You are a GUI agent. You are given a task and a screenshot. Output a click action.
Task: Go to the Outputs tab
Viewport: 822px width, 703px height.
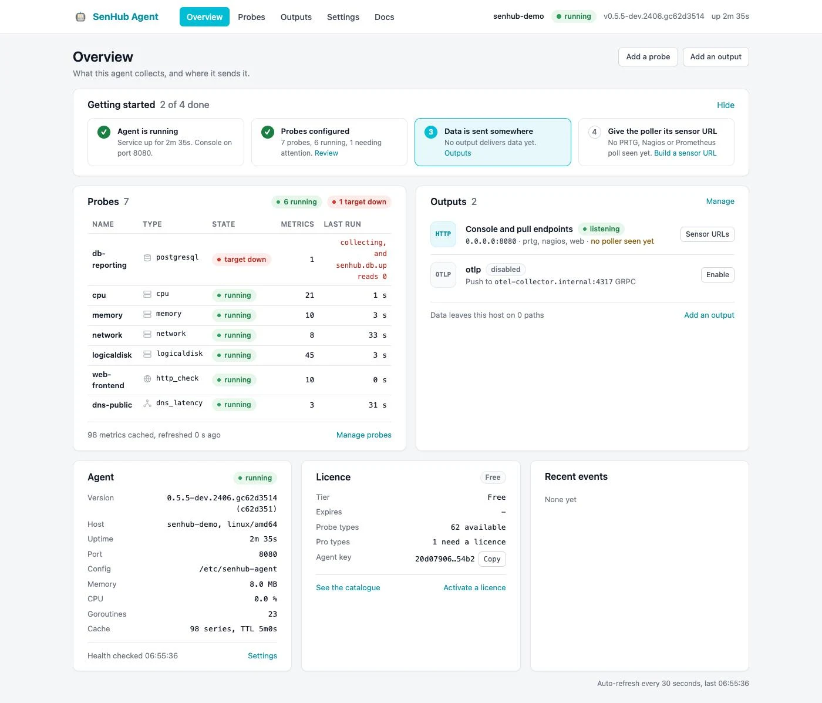(x=296, y=17)
